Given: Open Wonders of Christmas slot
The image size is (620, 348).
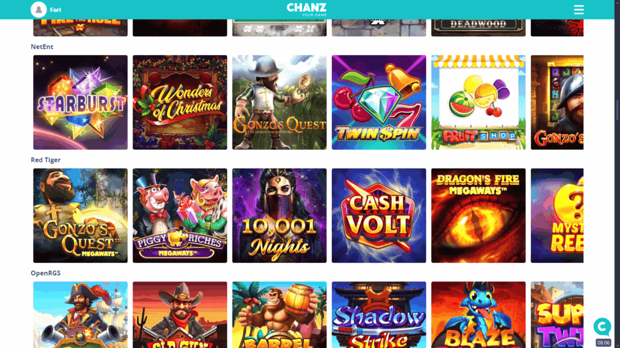Looking at the screenshot, I should pyautogui.click(x=180, y=102).
